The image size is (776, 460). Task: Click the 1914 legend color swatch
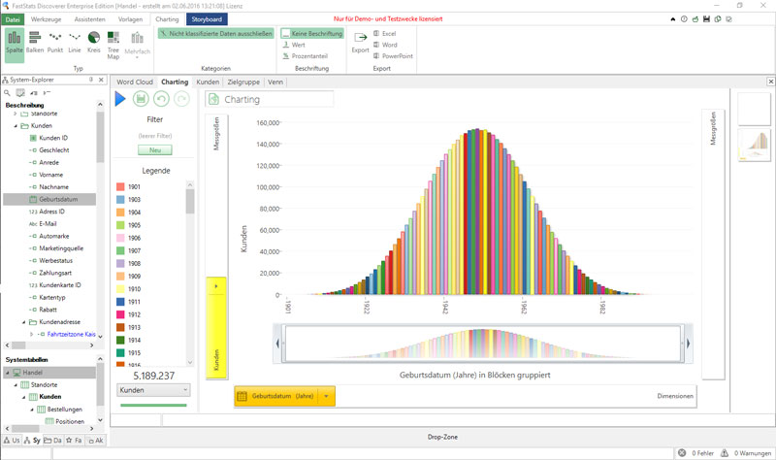click(120, 341)
